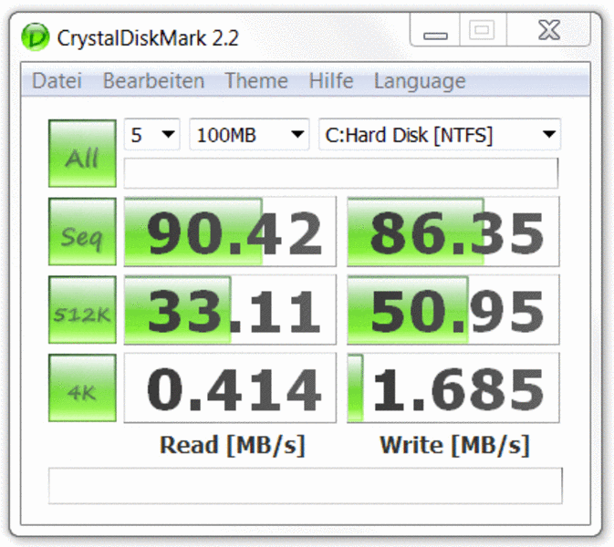Screen dimensions: 614x547
Task: Open the Bearbeiten menu
Action: [153, 81]
